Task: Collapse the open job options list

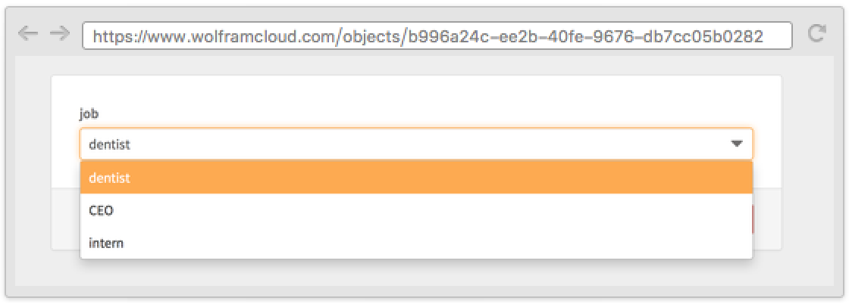Action: [736, 144]
